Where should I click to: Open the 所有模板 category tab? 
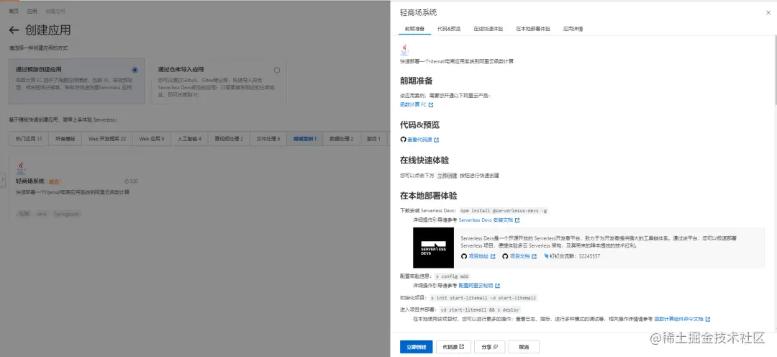65,139
